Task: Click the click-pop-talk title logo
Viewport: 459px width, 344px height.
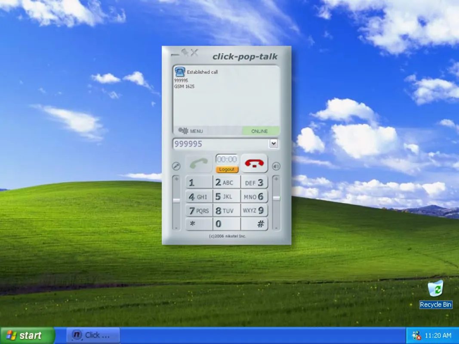Action: pos(245,56)
